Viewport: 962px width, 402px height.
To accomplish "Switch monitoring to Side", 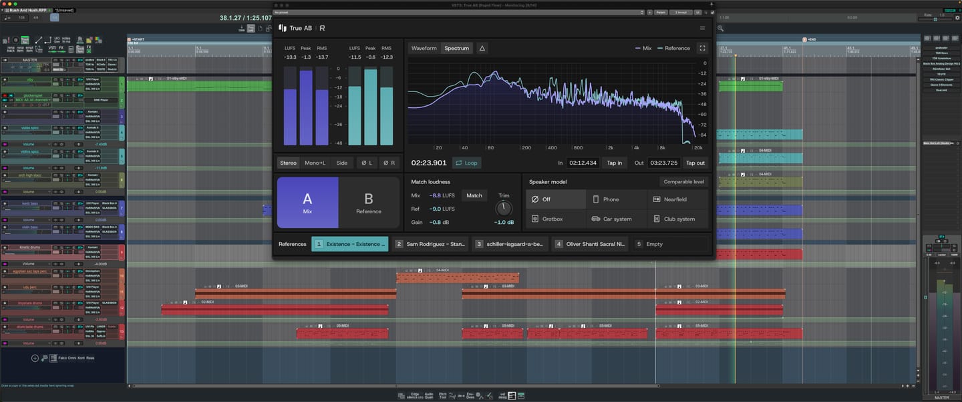I will [x=342, y=163].
